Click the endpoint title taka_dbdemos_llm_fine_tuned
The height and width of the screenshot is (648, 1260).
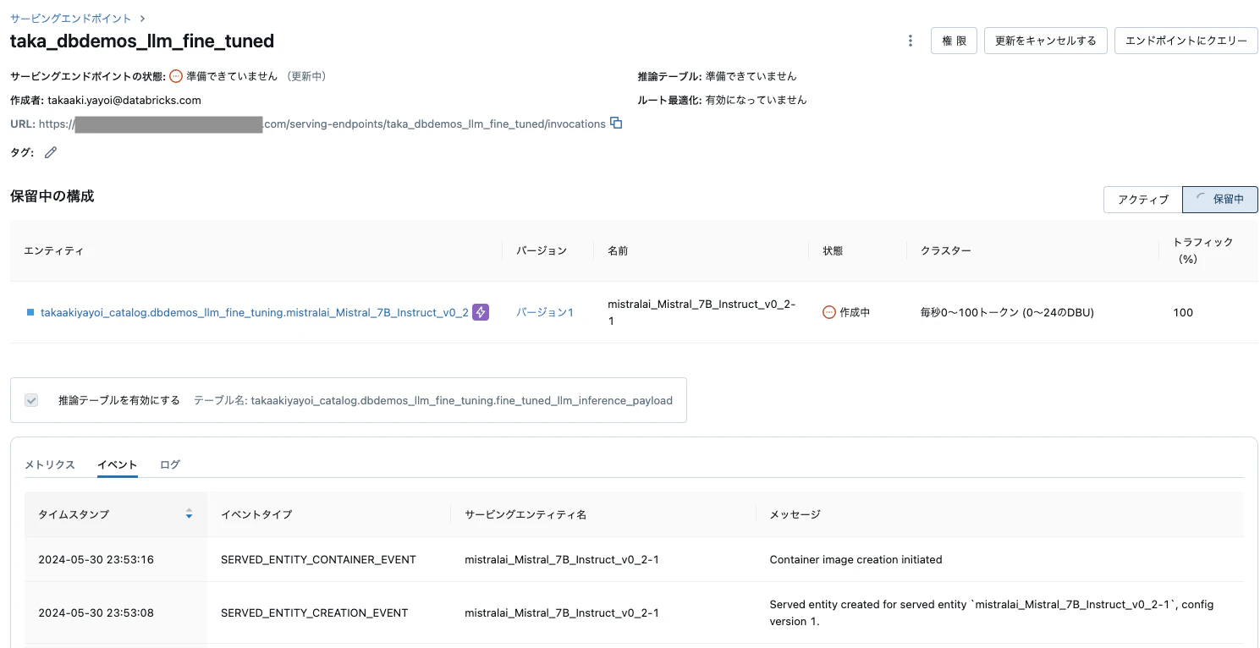click(142, 41)
